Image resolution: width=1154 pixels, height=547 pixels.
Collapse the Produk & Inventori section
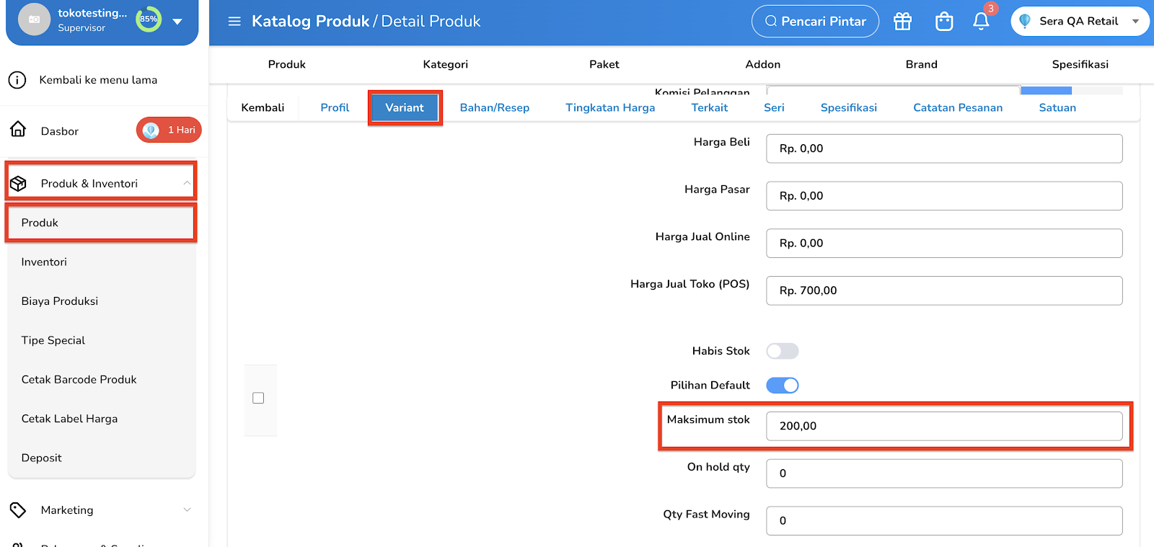[x=187, y=183]
